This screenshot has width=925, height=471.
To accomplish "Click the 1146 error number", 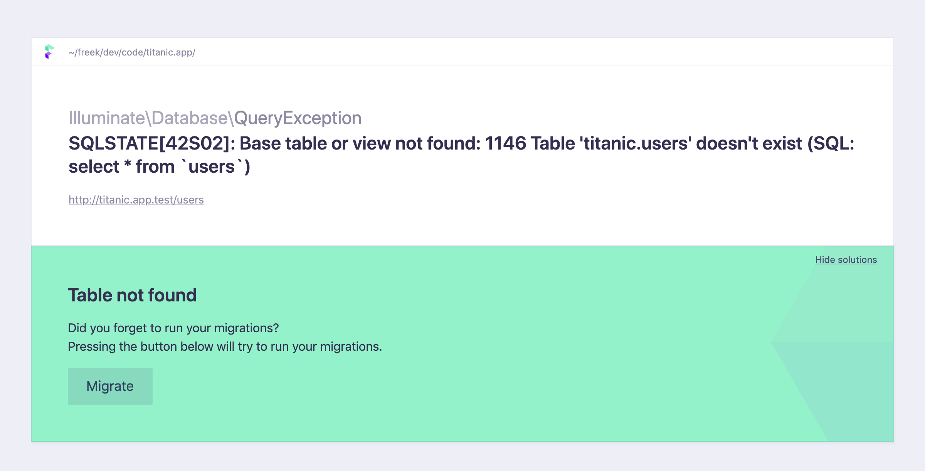I will 505,144.
